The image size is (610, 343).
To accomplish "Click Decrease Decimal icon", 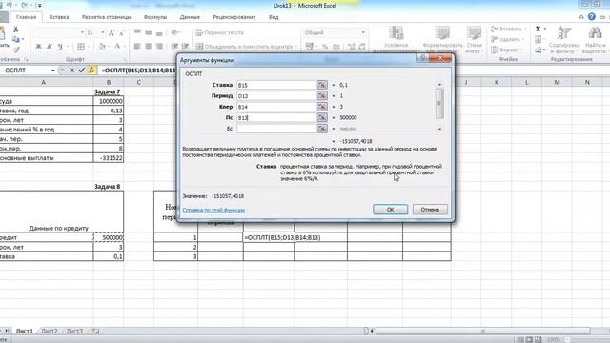I will [362, 47].
